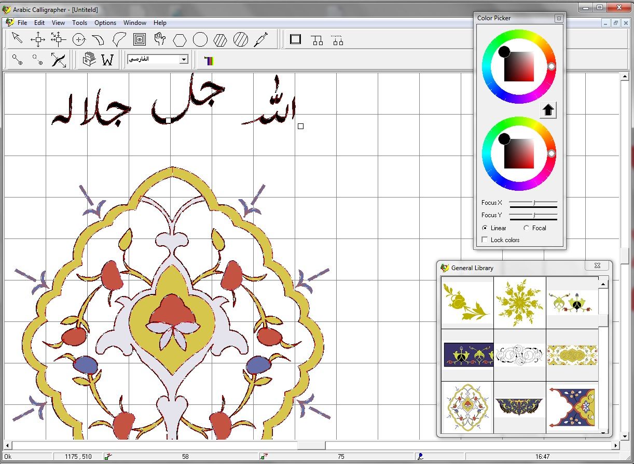Select the dotted node edit tool
634x464 pixels.
pos(37,60)
